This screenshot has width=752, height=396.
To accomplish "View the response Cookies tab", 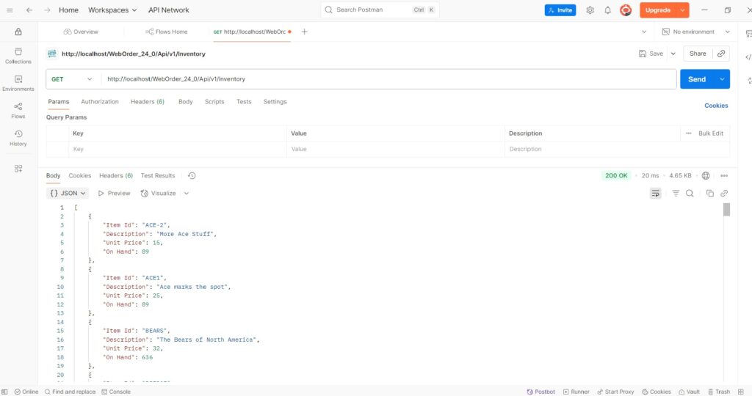I will click(x=79, y=176).
